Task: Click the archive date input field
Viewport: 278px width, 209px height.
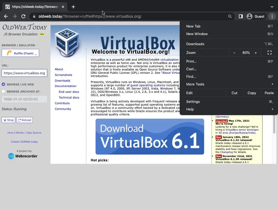Action: click(x=24, y=99)
